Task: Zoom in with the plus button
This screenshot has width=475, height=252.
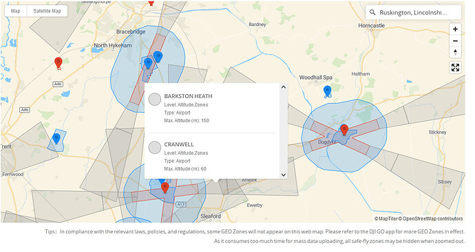Action: (455, 30)
